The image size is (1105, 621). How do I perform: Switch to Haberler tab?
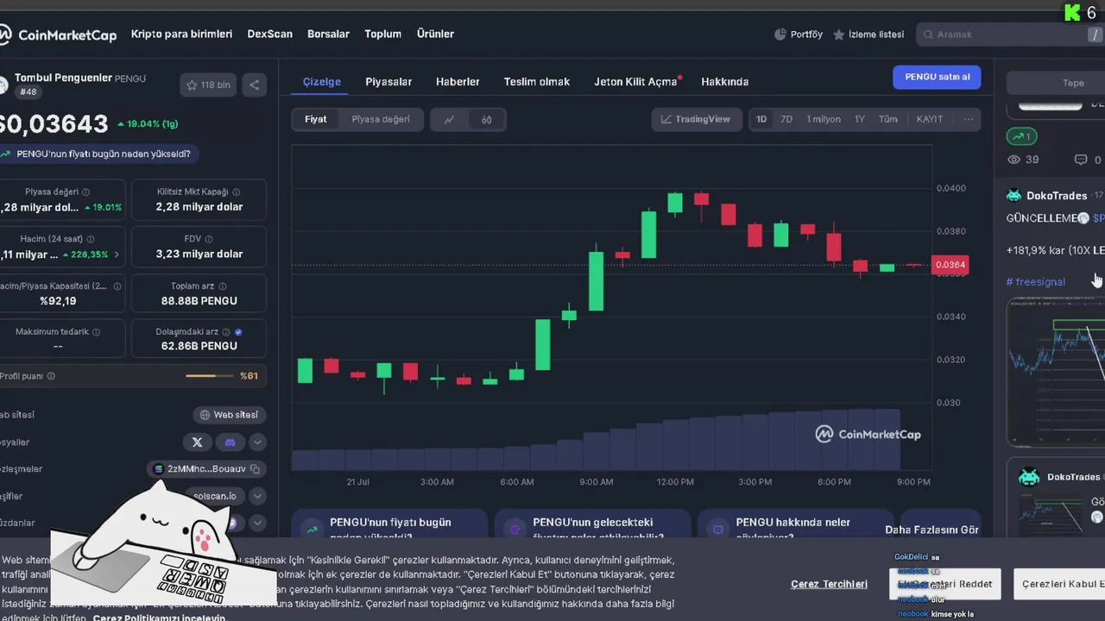click(x=458, y=82)
